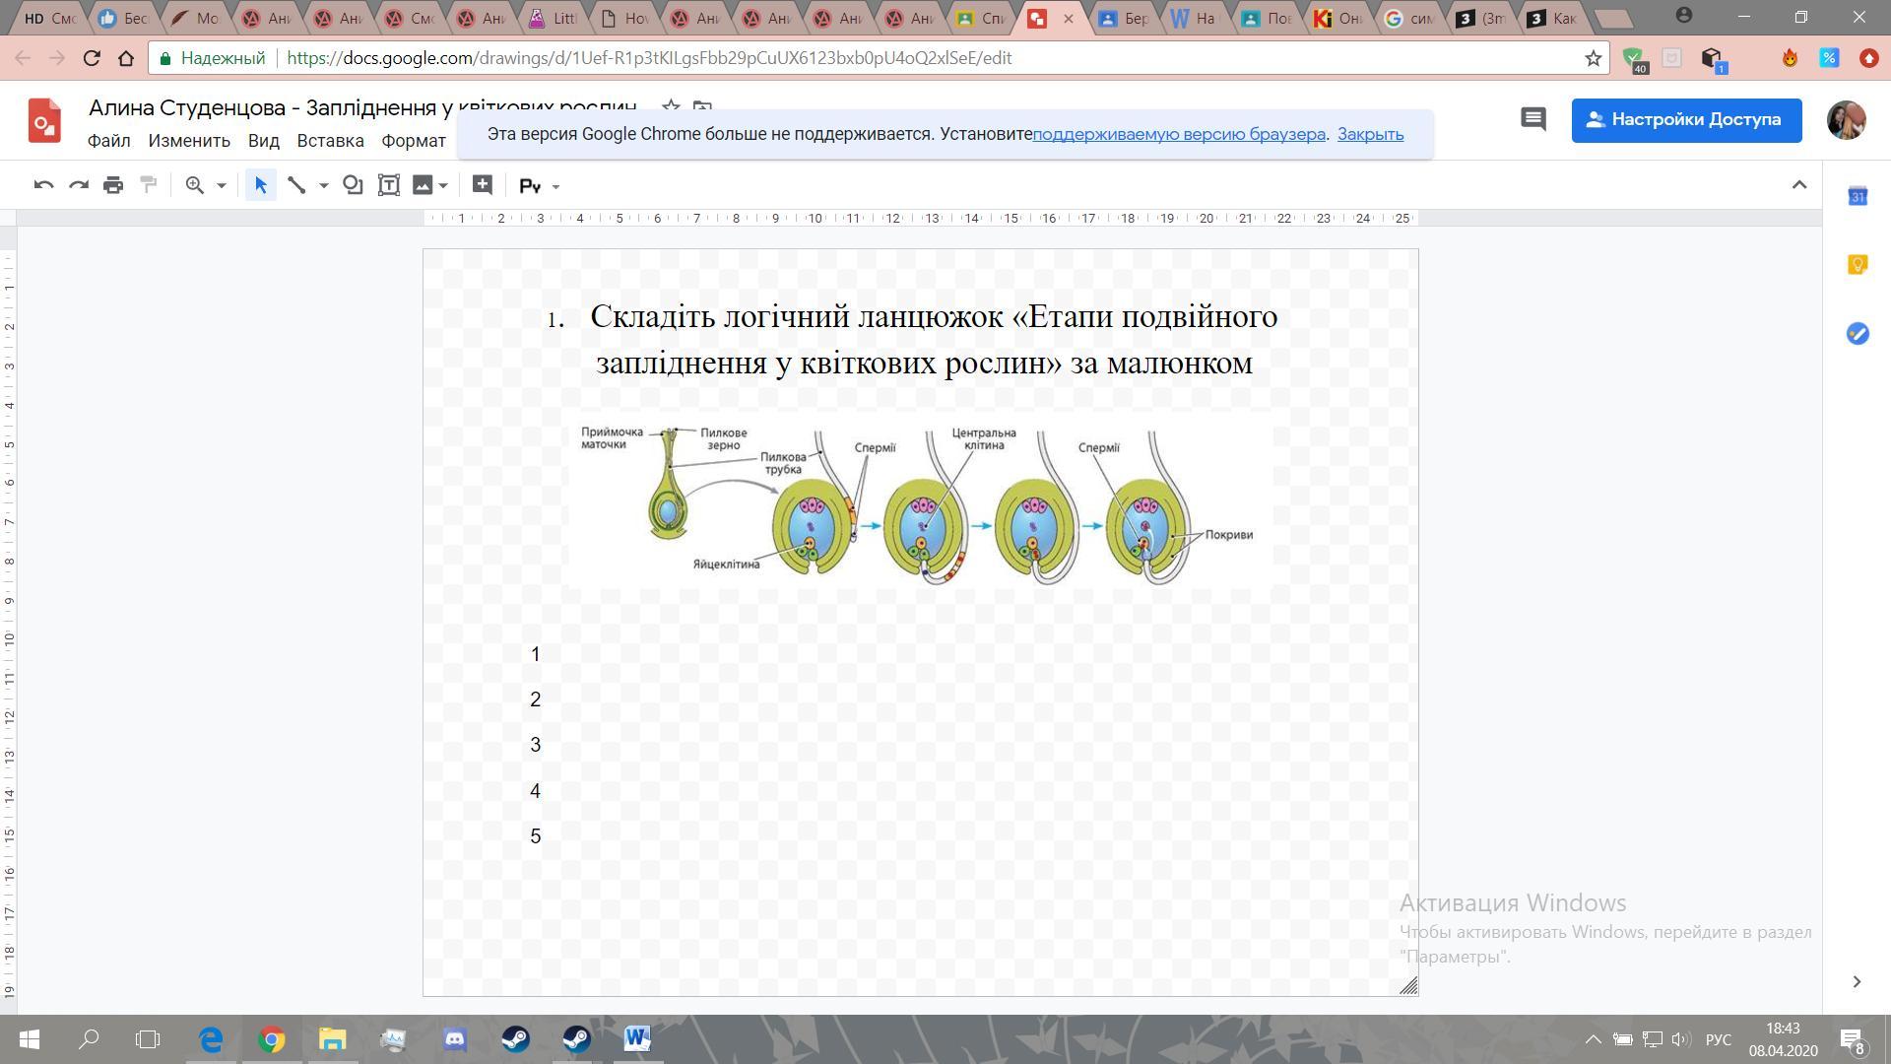Click the Undo arrow icon
The height and width of the screenshot is (1064, 1891).
[x=43, y=185]
